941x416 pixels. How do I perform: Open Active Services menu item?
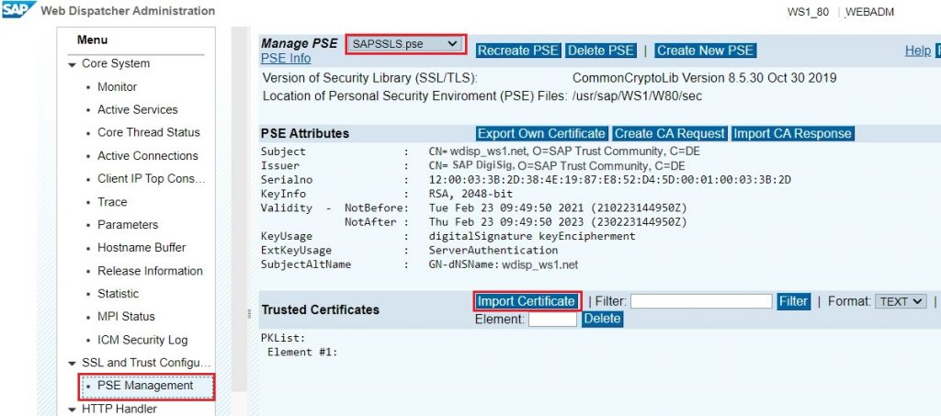pos(138,109)
